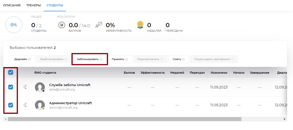Click the Выбрано пользователей: 2 label

[x=33, y=48]
